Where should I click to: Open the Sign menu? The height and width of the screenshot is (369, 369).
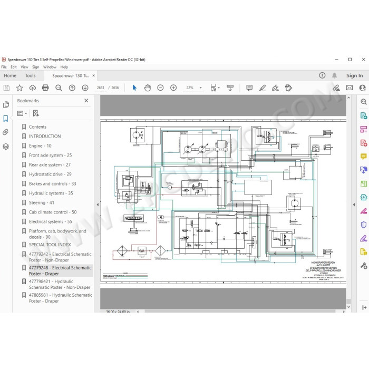(x=36, y=67)
